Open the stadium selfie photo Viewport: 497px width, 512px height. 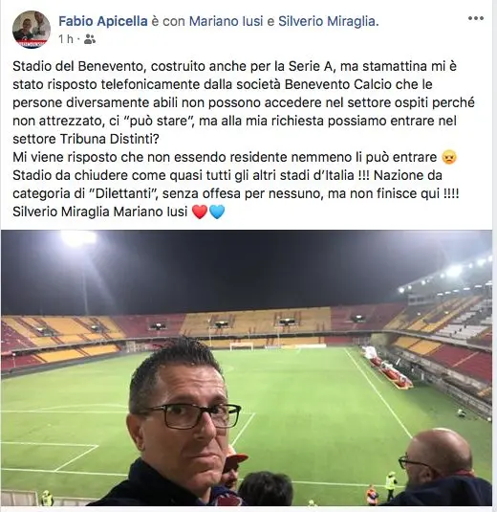(x=247, y=368)
